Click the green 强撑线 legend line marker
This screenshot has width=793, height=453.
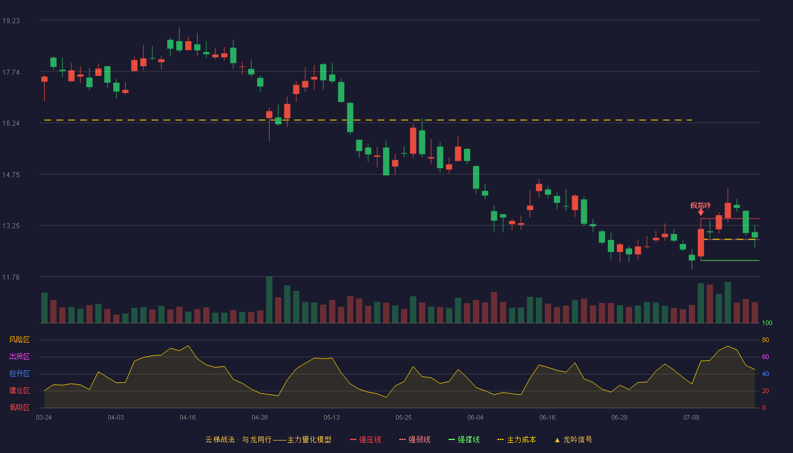coord(451,439)
